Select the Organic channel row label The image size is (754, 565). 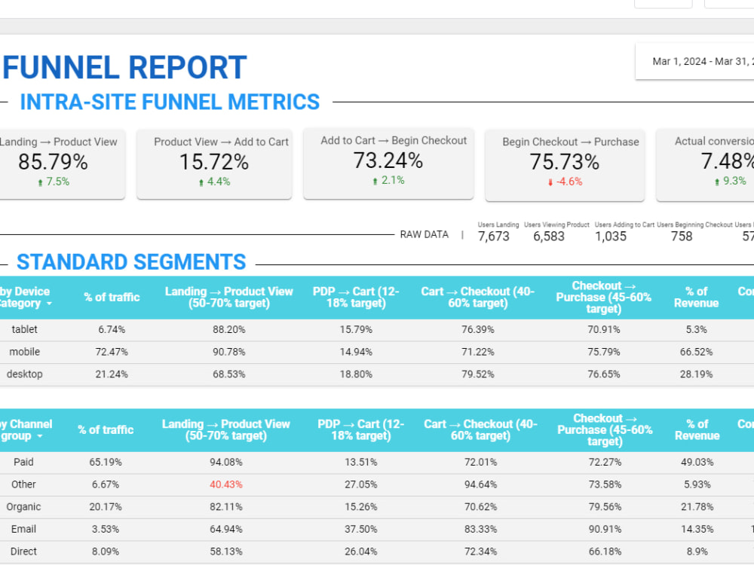click(23, 507)
